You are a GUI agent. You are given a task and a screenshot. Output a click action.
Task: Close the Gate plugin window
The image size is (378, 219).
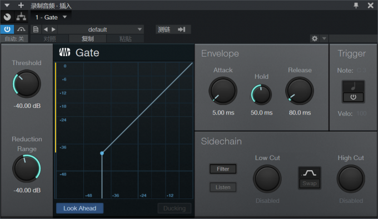(371, 6)
